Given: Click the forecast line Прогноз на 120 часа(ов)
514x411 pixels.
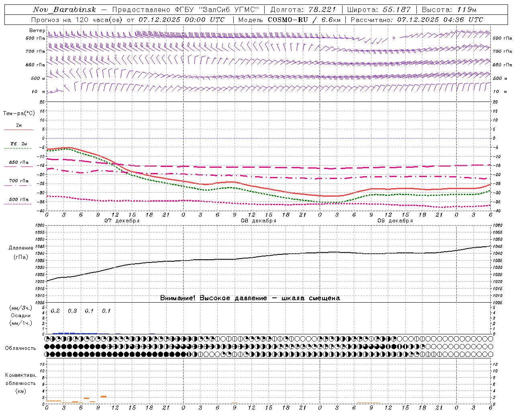Looking at the screenshot, I should pyautogui.click(x=78, y=20).
